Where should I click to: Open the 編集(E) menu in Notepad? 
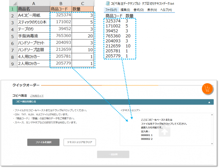pos(125,10)
